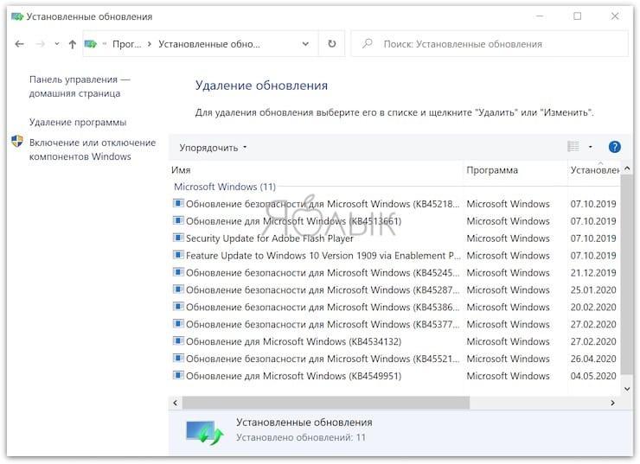
Task: Click the horizontal scrollbar thumb
Action: [326, 403]
